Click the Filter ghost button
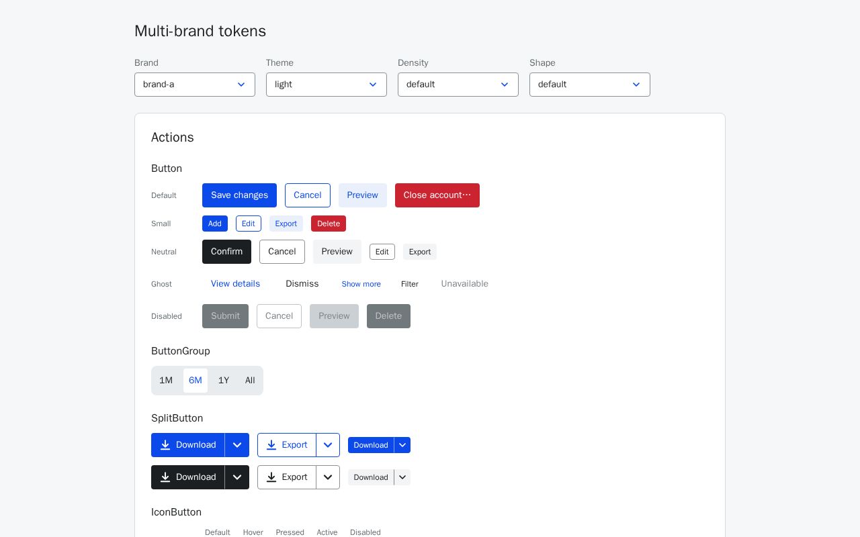The image size is (860, 537). click(410, 284)
